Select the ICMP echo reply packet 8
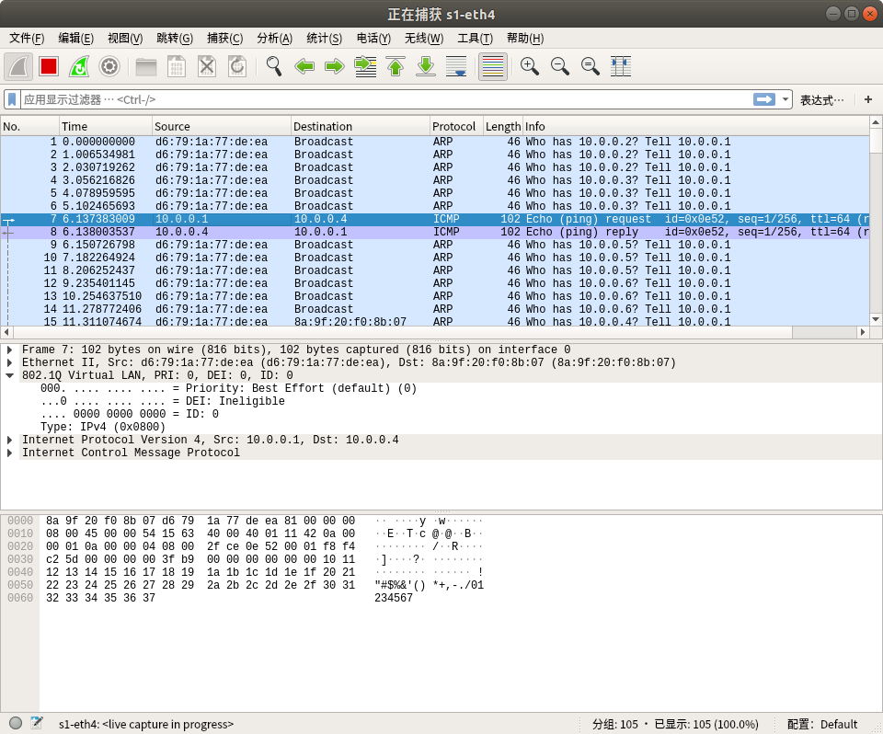Screen dimensions: 883x734 click(368, 233)
